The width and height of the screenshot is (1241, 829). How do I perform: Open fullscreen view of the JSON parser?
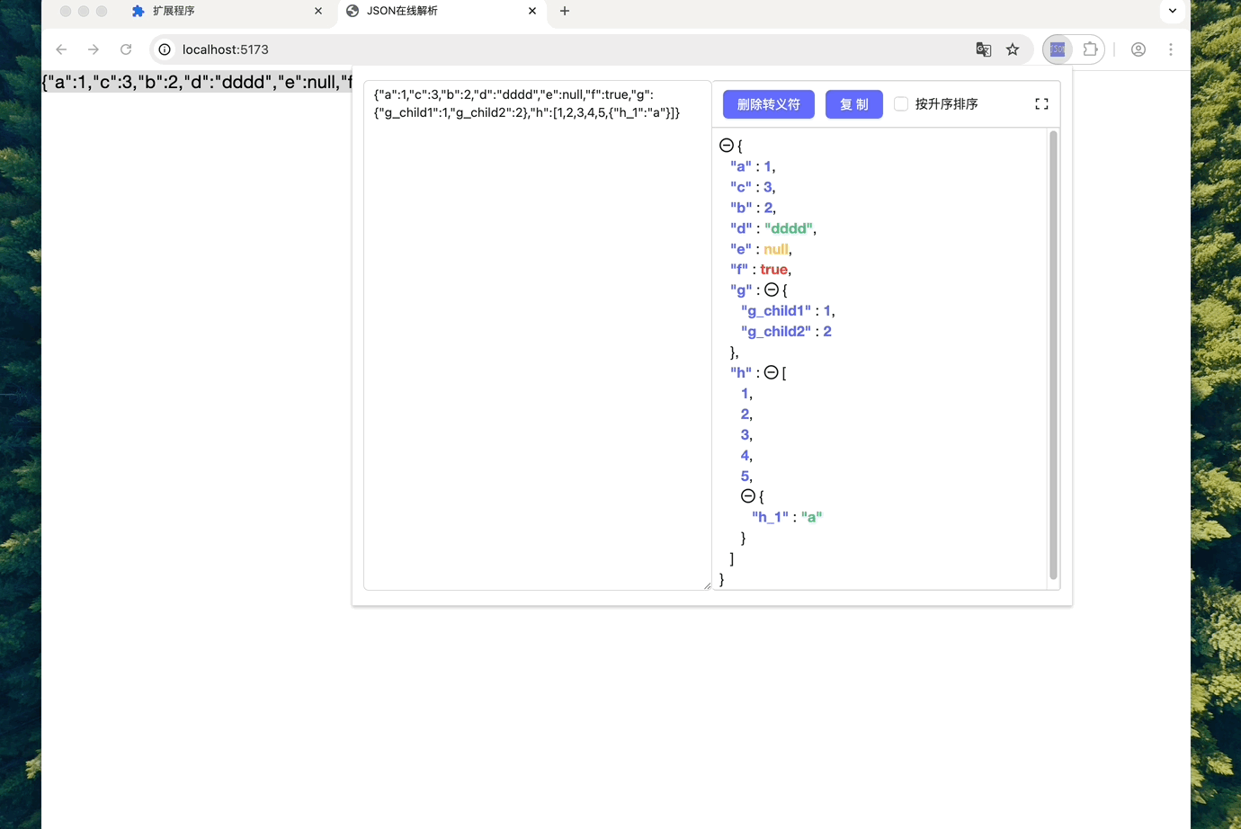1041,103
